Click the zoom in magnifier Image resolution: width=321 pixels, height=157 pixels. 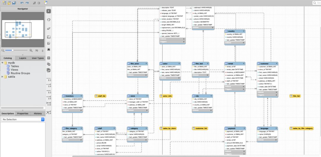[31, 51]
